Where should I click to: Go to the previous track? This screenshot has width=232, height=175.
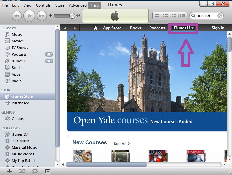17,16
